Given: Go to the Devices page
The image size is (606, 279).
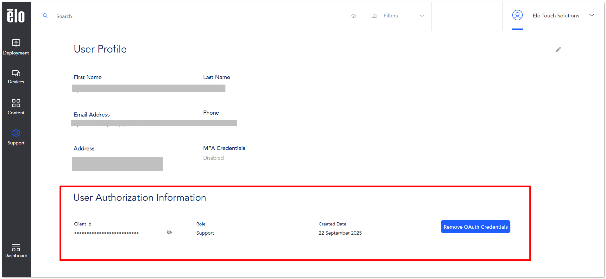Looking at the screenshot, I should coord(16,77).
